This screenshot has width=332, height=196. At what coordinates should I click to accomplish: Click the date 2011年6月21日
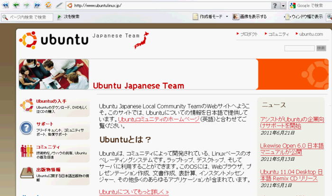[x=277, y=133]
